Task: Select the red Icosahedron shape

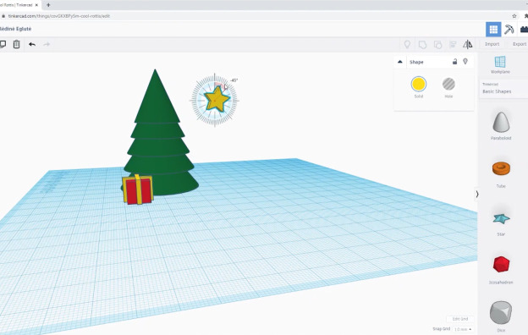Action: (501, 268)
